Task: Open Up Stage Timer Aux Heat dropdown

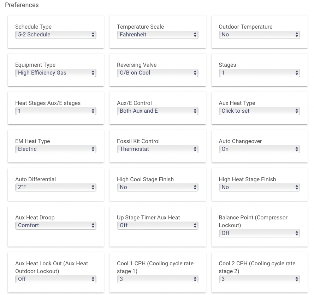Action: (x=158, y=225)
